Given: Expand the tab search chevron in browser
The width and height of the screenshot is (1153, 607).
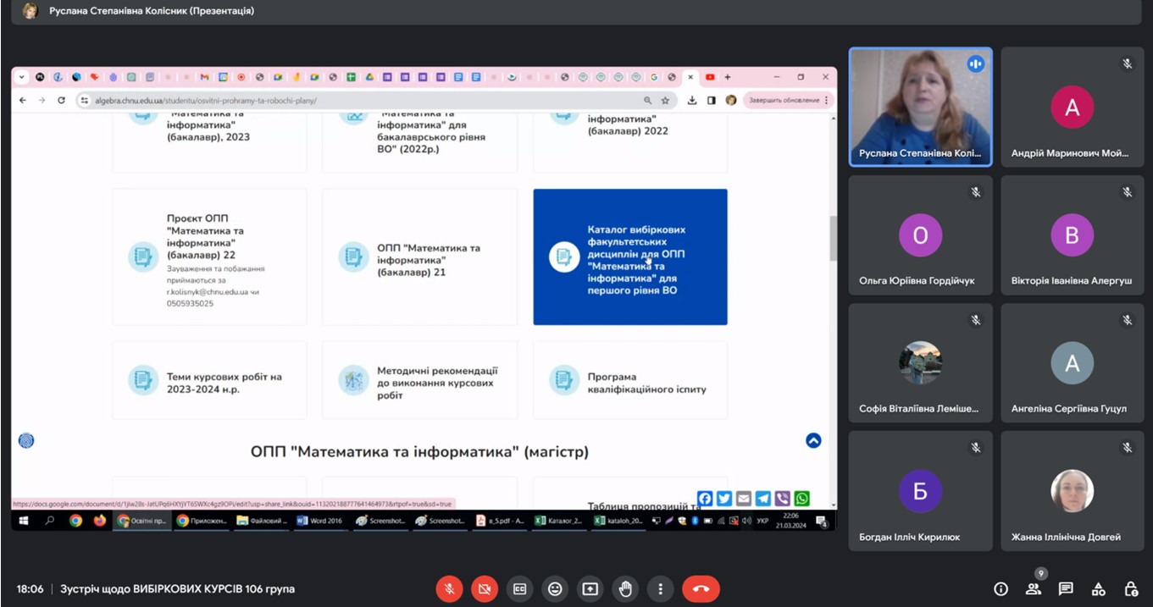Looking at the screenshot, I should [21, 77].
